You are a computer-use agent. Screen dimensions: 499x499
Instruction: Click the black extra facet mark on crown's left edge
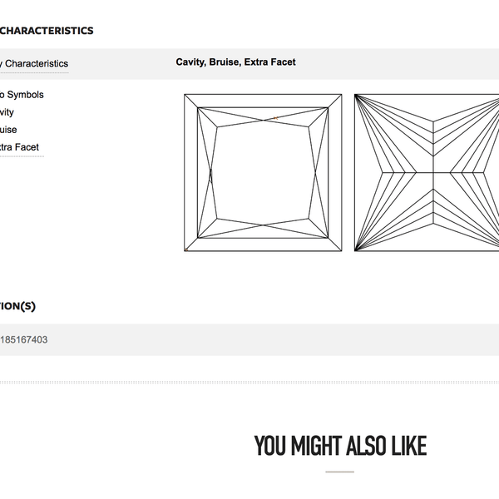210,175
